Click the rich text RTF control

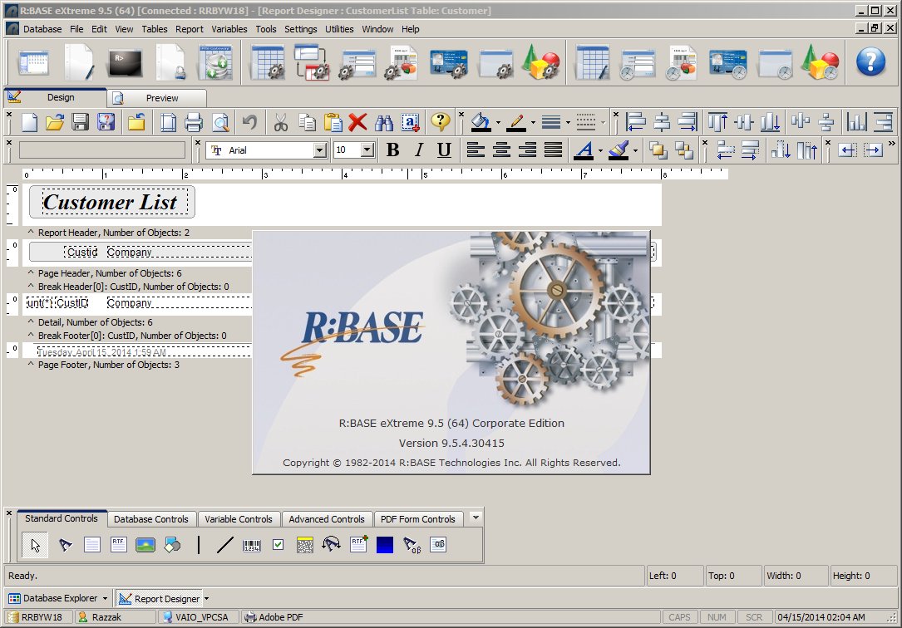pos(119,545)
